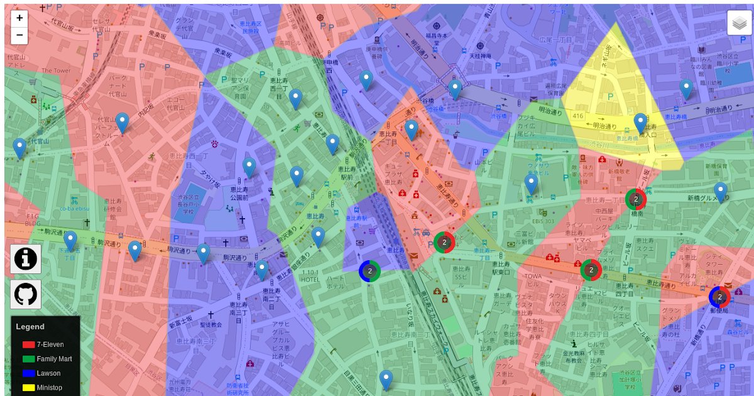This screenshot has width=754, height=396.
Task: Click the 'Lawson' legend label
Action: click(49, 373)
